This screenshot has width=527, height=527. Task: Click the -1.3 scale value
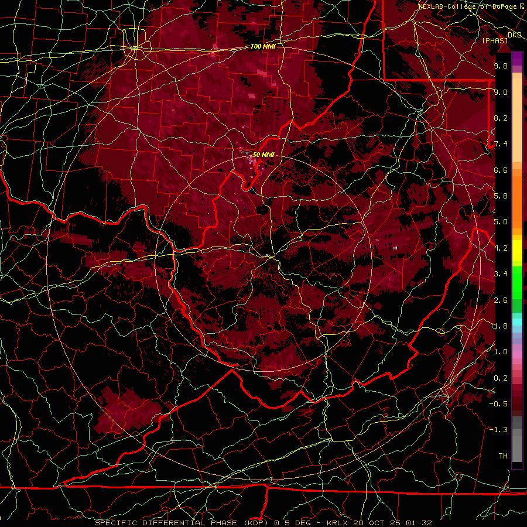tap(498, 430)
